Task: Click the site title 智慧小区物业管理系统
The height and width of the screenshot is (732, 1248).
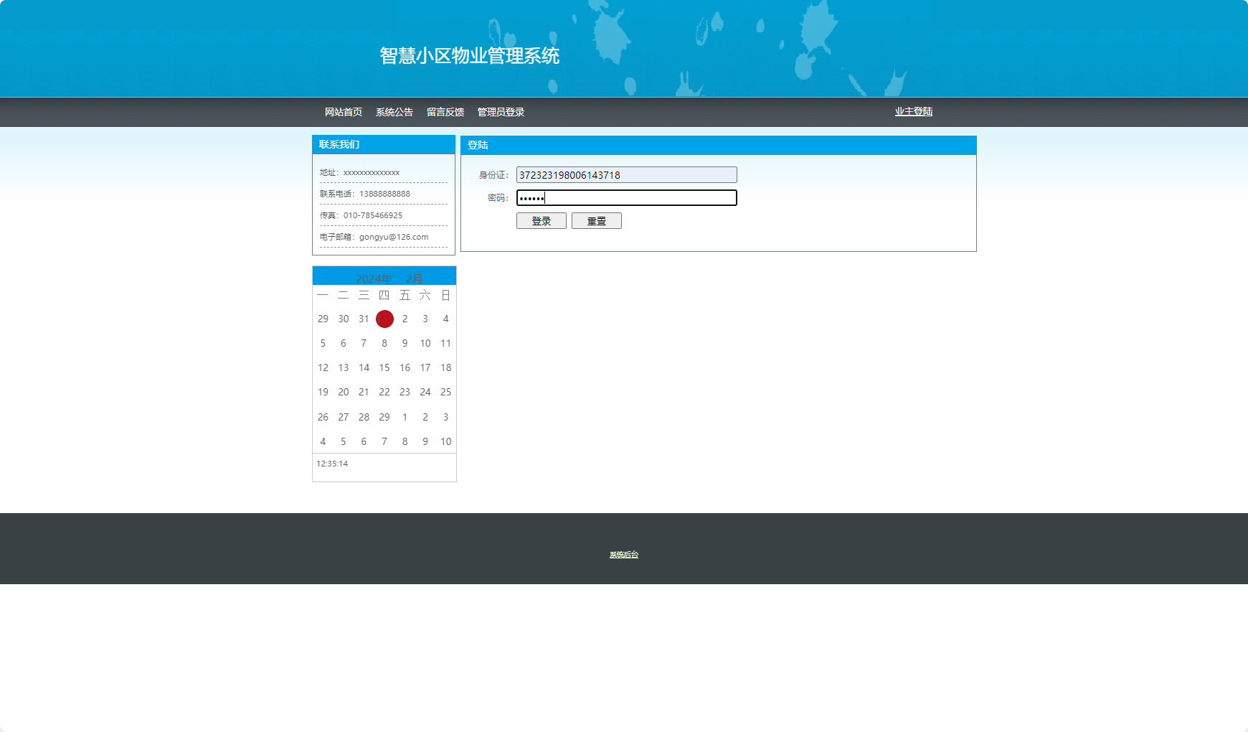Action: coord(470,56)
